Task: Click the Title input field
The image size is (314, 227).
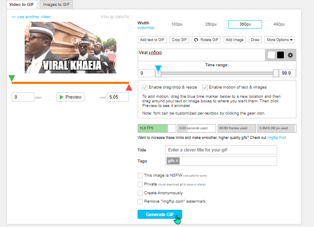Action: (x=221, y=150)
